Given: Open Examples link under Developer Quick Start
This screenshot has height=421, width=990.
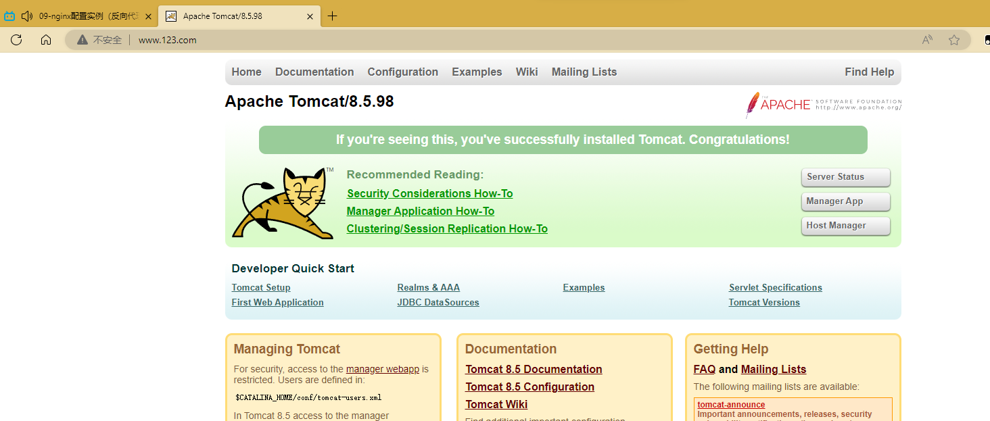Looking at the screenshot, I should click(x=584, y=287).
